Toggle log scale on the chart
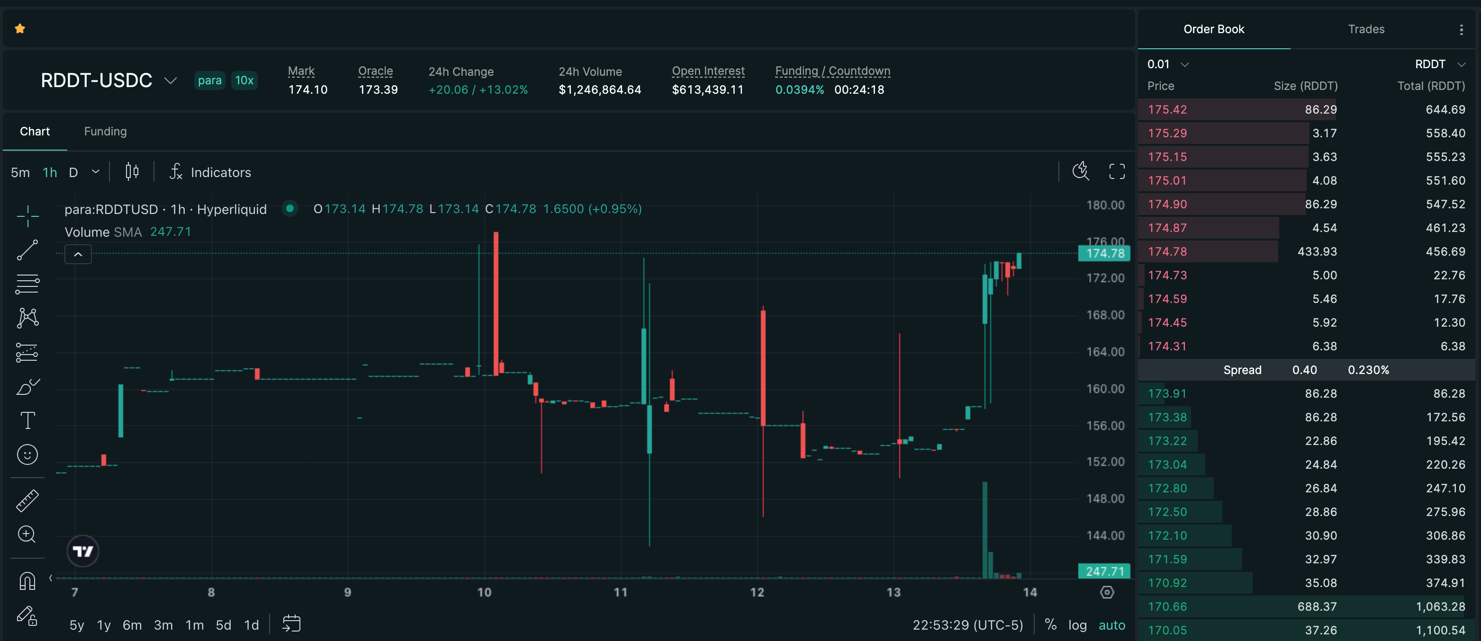The height and width of the screenshot is (641, 1481). [x=1077, y=625]
